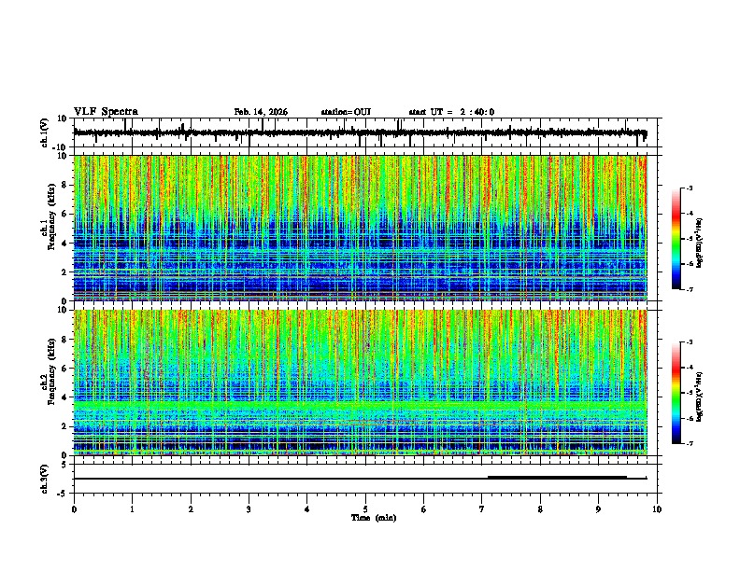This screenshot has height=571, width=740.
Task: Click the ch.2 spectrogram color scale bar
Action: coord(676,393)
